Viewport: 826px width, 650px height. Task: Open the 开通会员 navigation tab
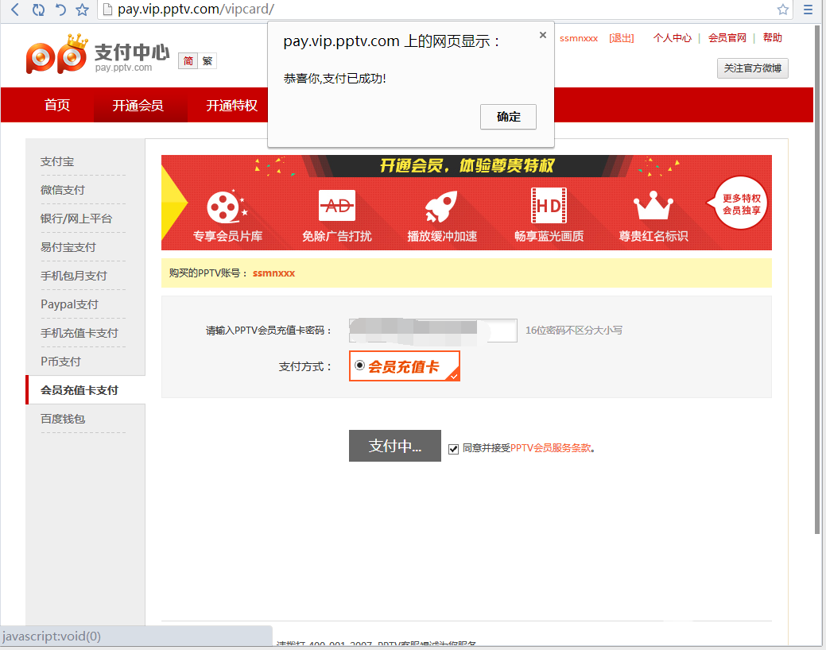(138, 106)
